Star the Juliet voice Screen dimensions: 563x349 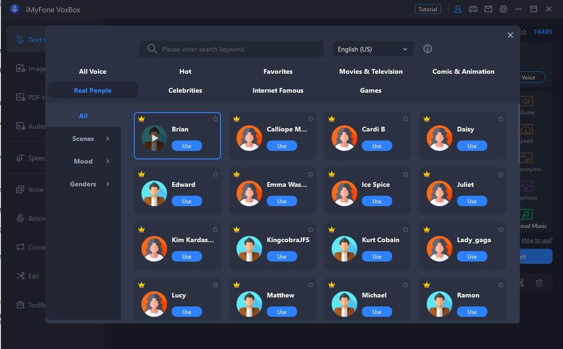(x=501, y=174)
